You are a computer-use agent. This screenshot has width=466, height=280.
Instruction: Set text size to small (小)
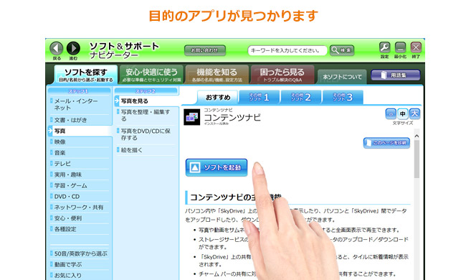tap(391, 113)
